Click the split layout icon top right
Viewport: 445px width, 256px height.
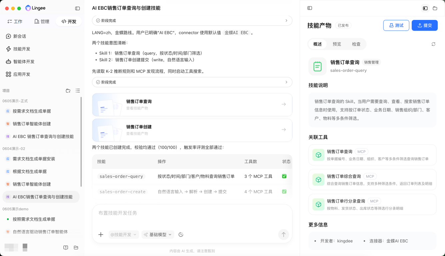[425, 8]
